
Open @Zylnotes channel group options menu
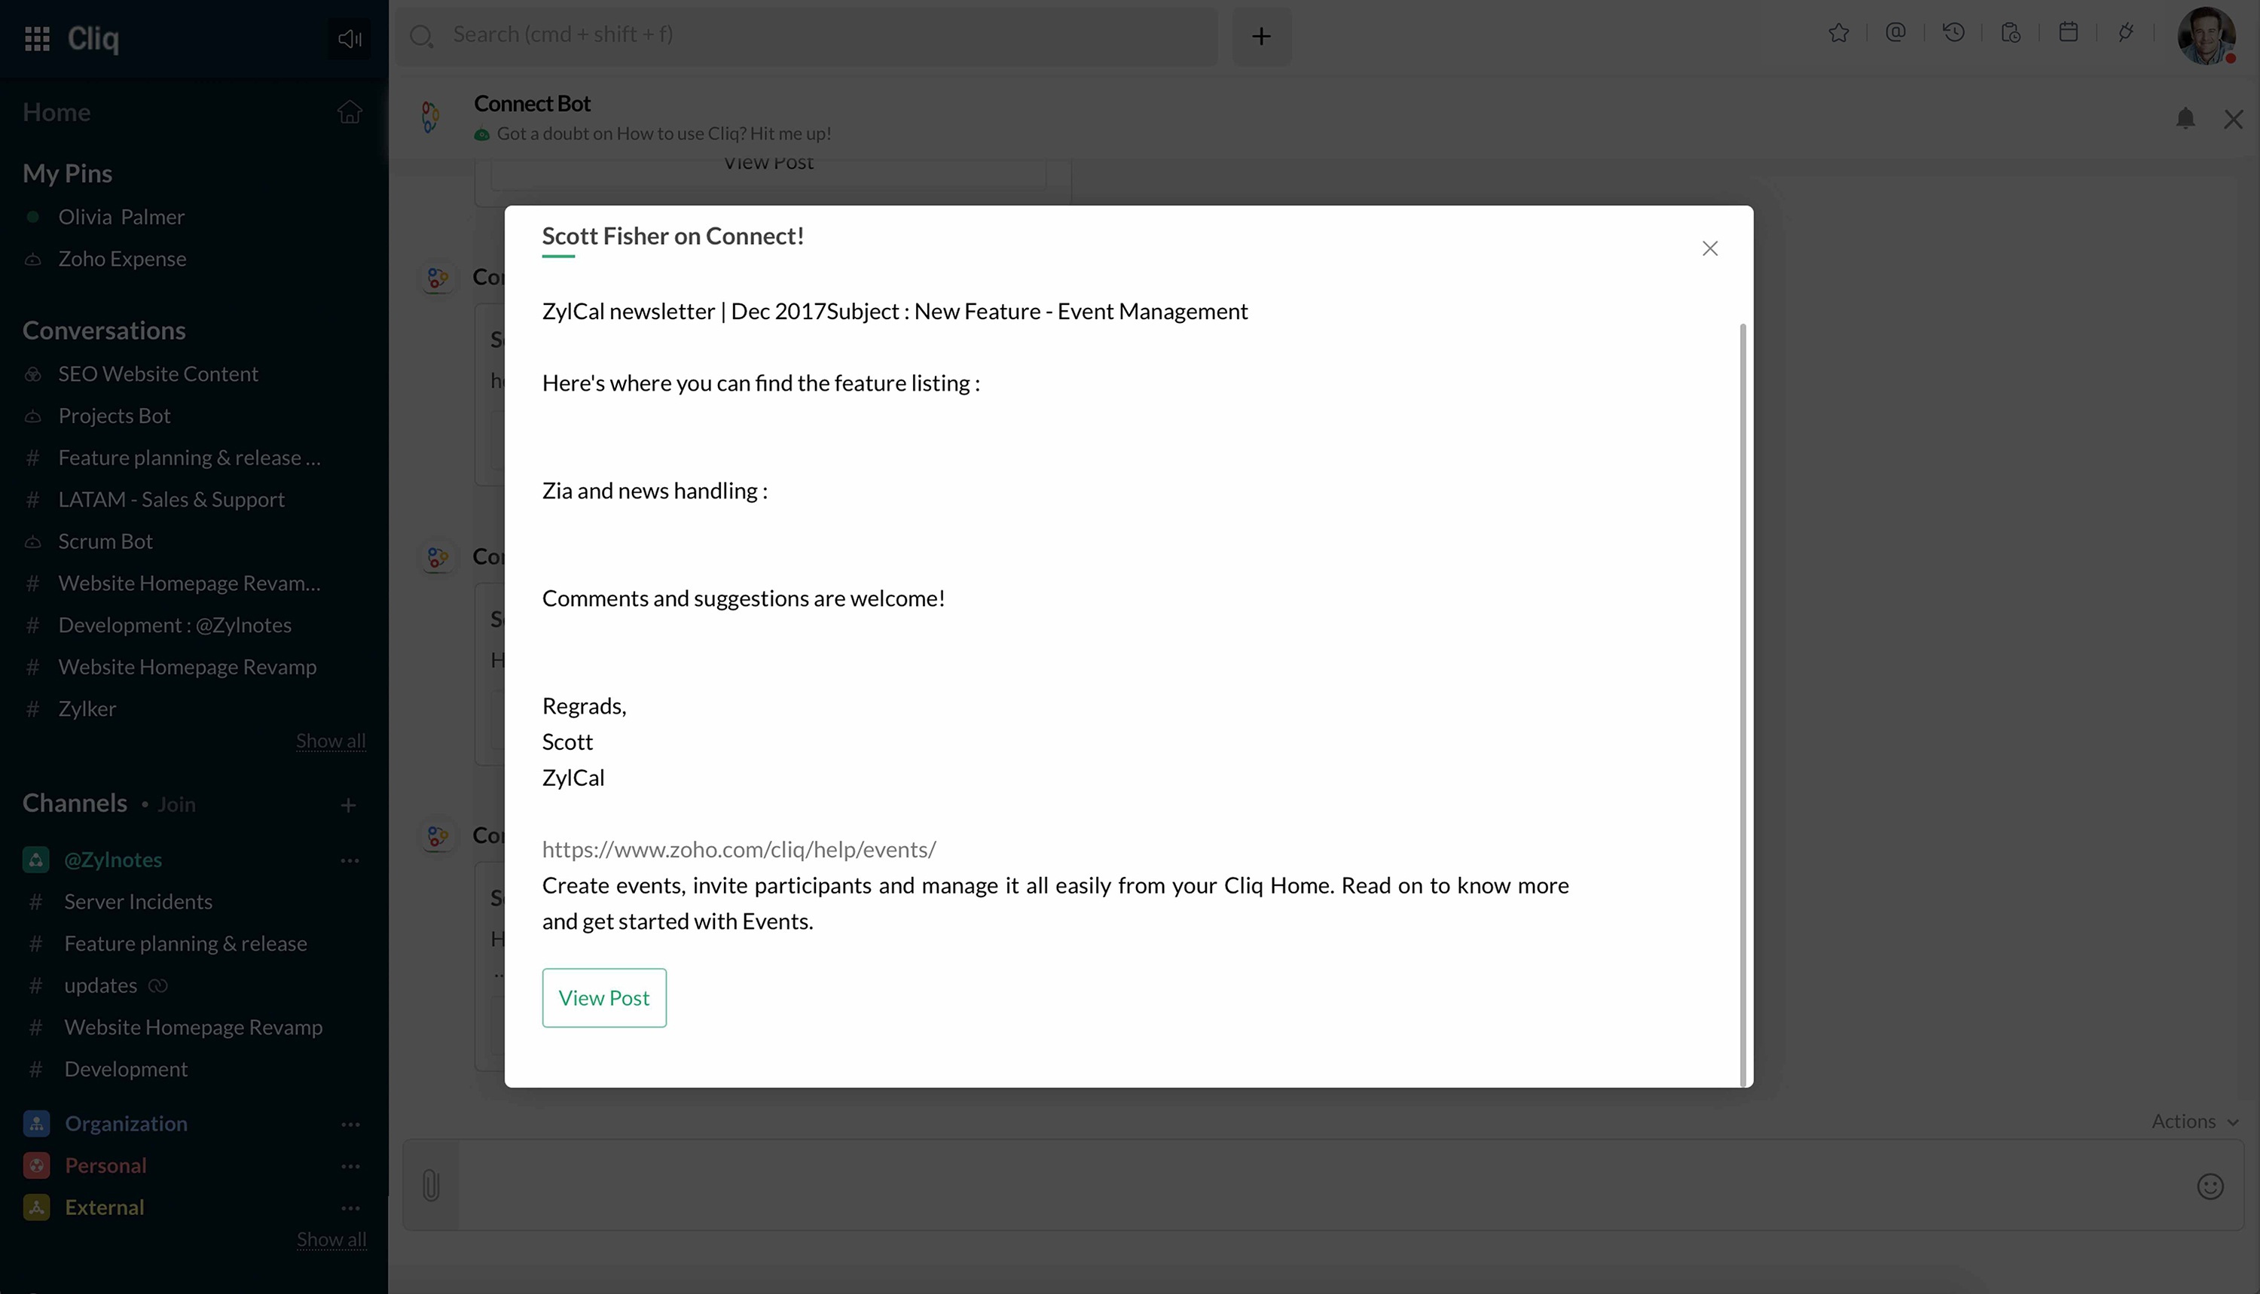(350, 860)
